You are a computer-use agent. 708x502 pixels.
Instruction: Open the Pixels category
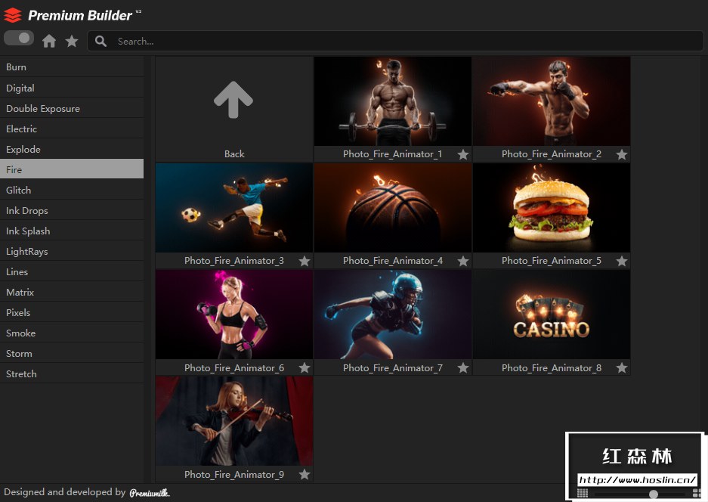click(72, 312)
